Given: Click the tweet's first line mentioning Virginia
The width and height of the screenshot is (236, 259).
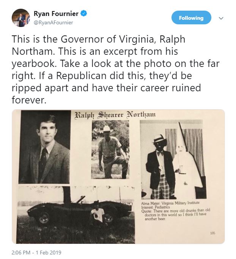Looking at the screenshot, I should pos(98,39).
